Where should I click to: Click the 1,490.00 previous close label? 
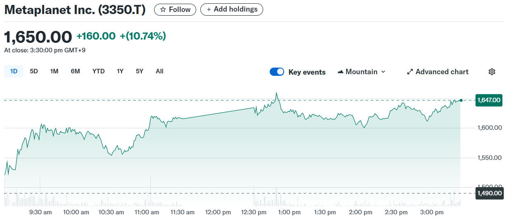tap(489, 193)
